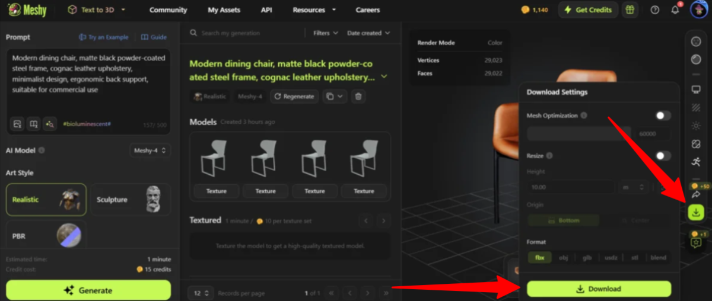Select the obj format option
This screenshot has height=301, width=712.
point(563,258)
